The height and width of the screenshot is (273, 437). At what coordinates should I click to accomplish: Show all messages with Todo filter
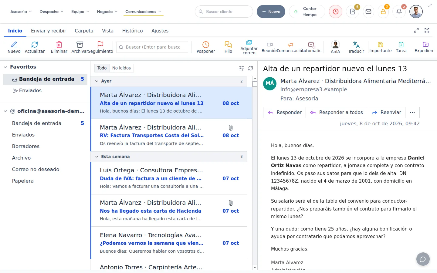pos(102,68)
